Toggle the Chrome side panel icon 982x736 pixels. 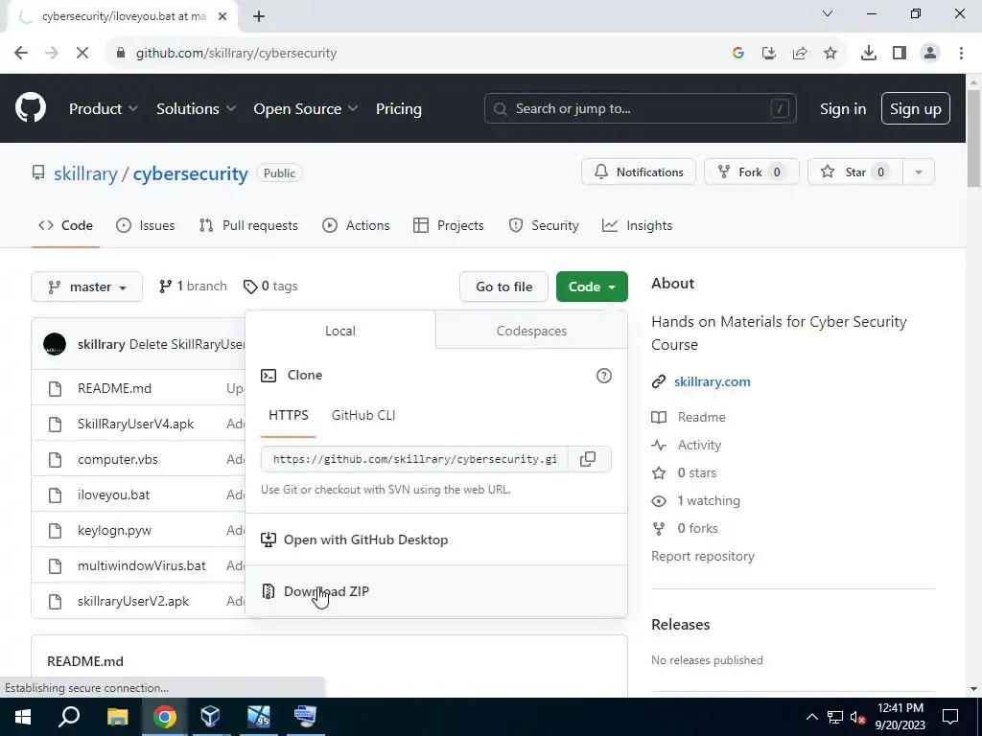(x=900, y=54)
